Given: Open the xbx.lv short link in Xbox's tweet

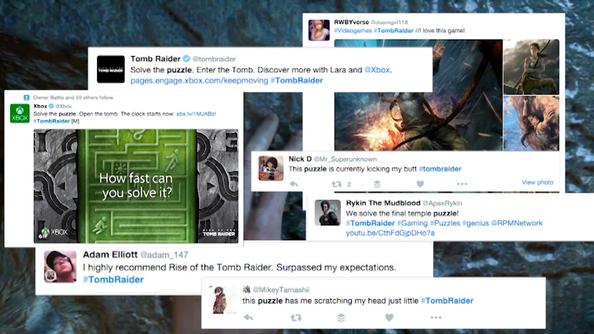Looking at the screenshot, I should [x=196, y=114].
